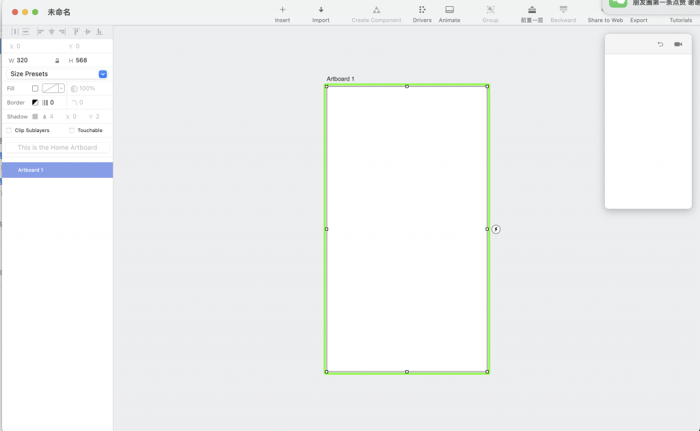Image resolution: width=700 pixels, height=431 pixels.
Task: Open the Drivers panel
Action: pyautogui.click(x=422, y=10)
